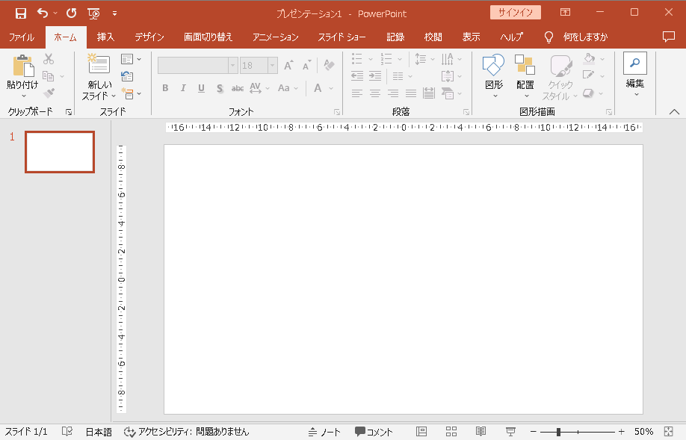Click the Sign in (サインイン) button

(x=516, y=12)
